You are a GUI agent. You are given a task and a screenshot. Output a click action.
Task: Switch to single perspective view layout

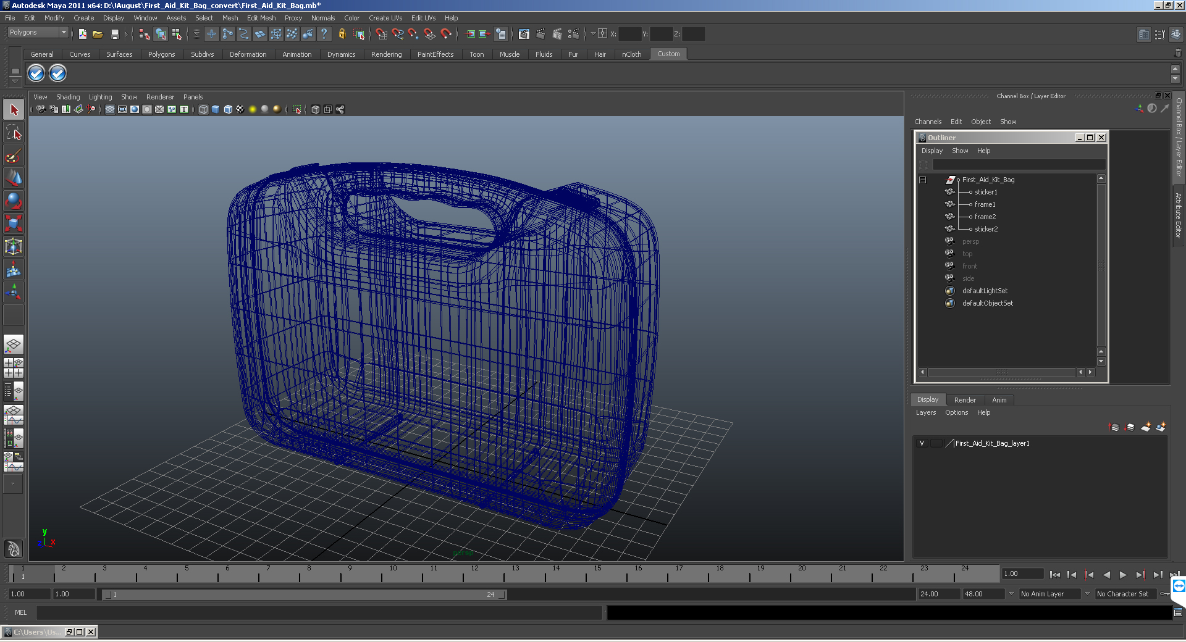[x=14, y=344]
